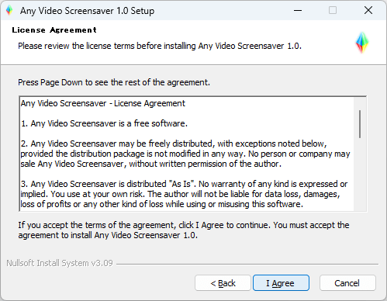Grab the license text scrollbar thumb

[360, 124]
